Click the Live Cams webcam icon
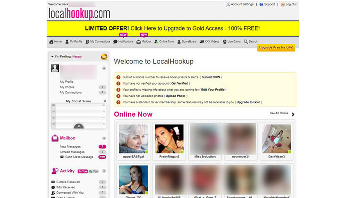This screenshot has height=198, width=339. 225,42
